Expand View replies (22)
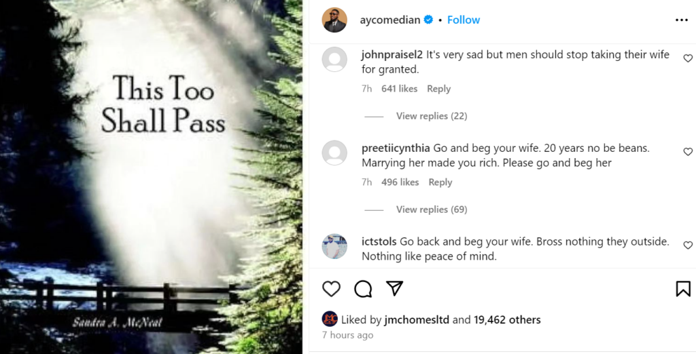This screenshot has height=354, width=696. point(432,116)
